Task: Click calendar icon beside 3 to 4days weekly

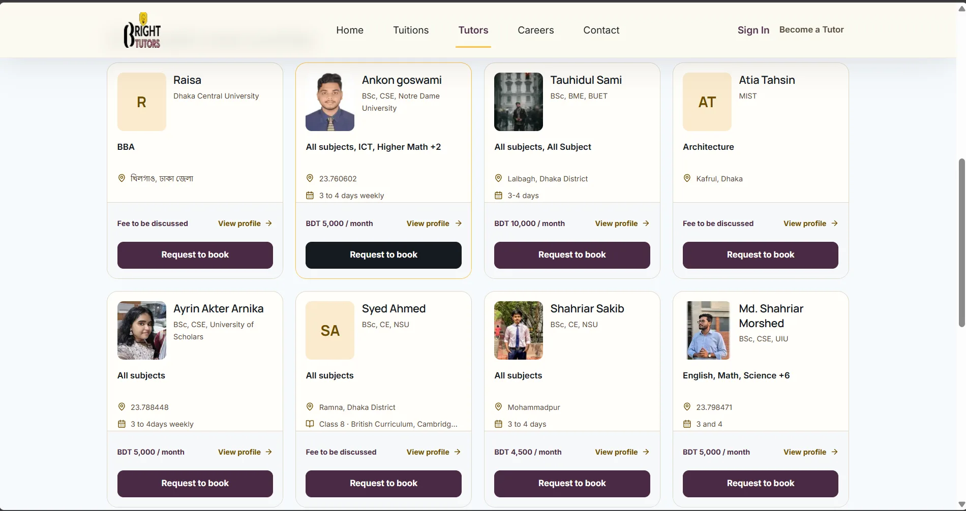Action: click(x=122, y=424)
